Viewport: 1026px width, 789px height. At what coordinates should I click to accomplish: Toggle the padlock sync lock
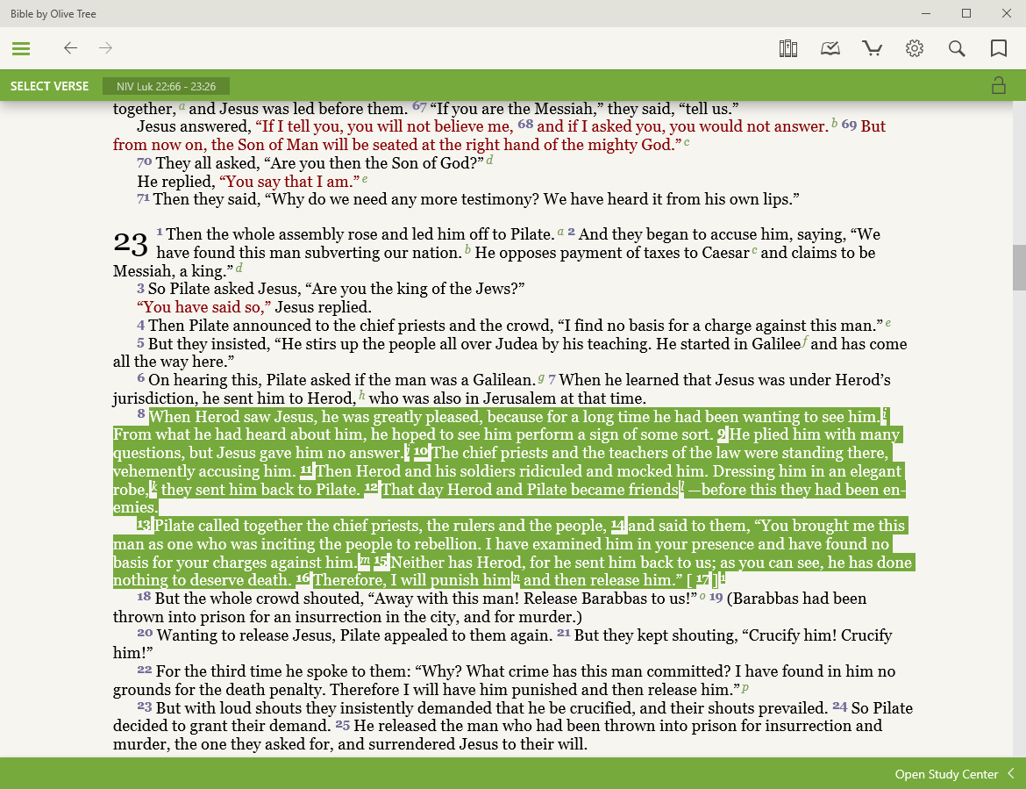point(998,85)
